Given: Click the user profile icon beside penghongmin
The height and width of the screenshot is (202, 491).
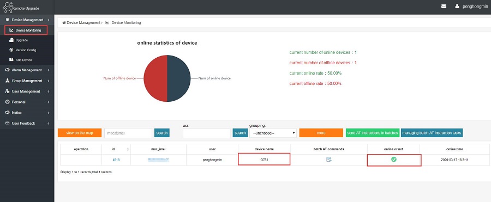Looking at the screenshot, I should (457, 6).
